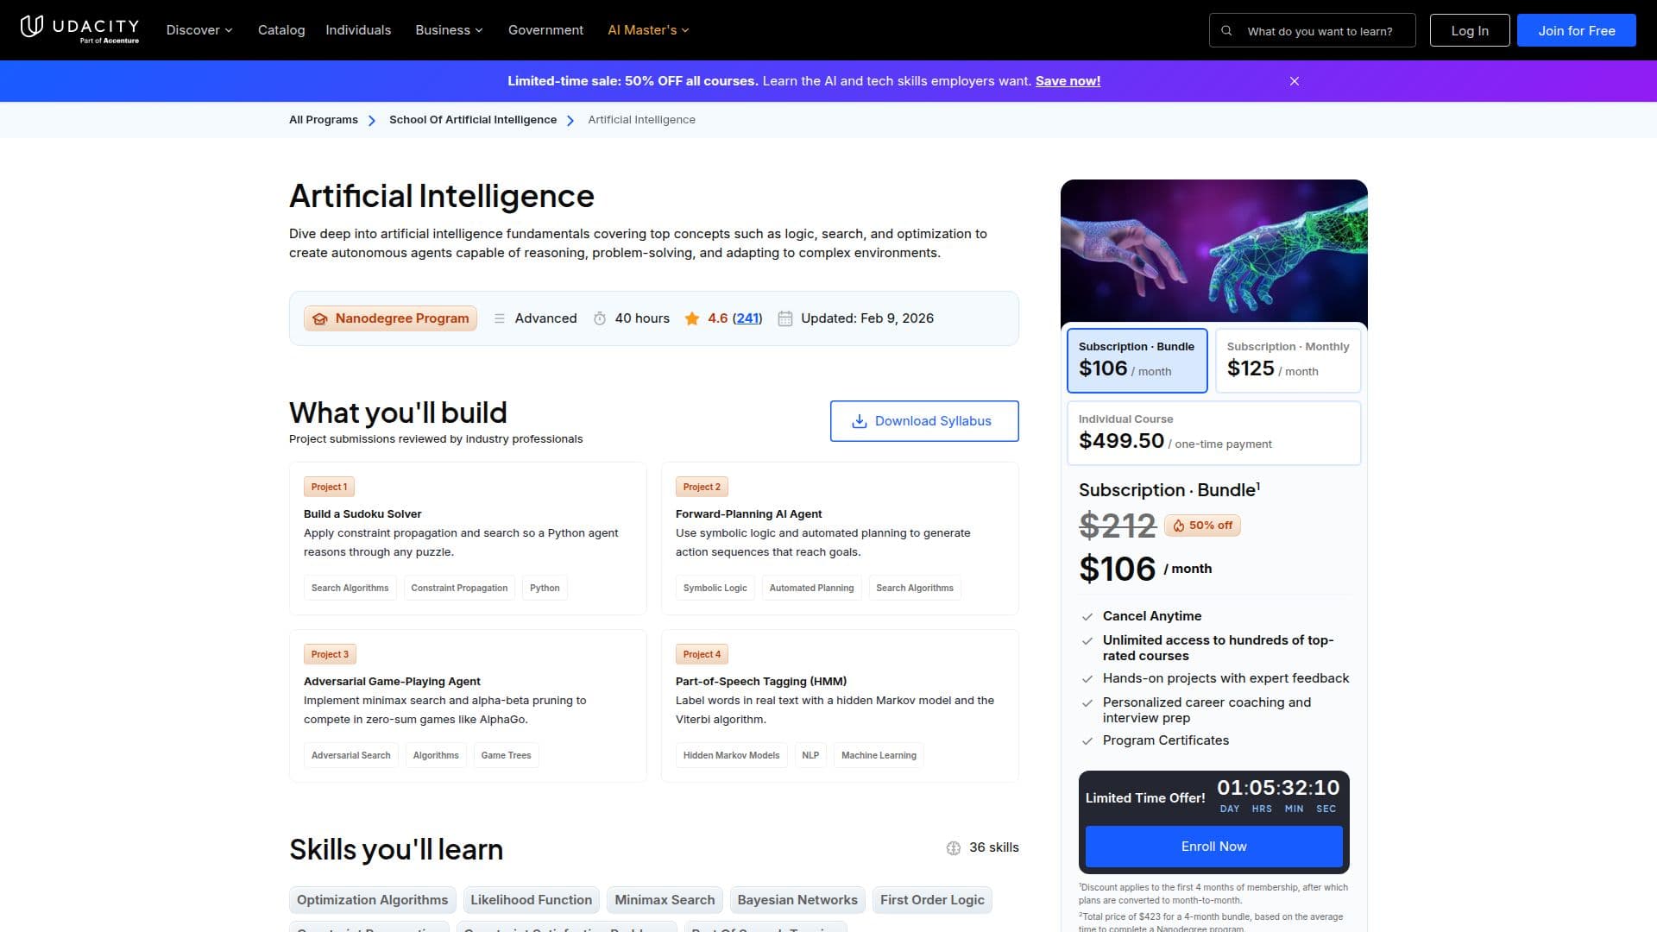Click the Advanced level bars icon
1657x932 pixels.
click(499, 318)
